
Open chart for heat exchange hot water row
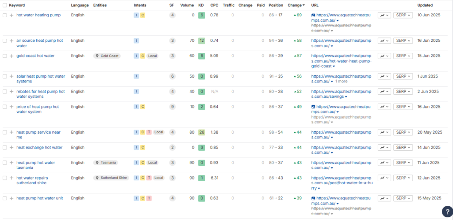click(384, 147)
